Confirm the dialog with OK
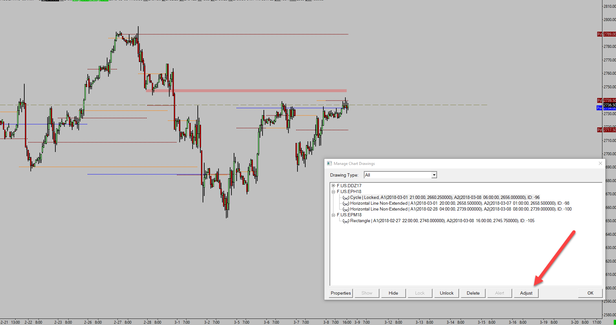The image size is (616, 325). pyautogui.click(x=590, y=293)
